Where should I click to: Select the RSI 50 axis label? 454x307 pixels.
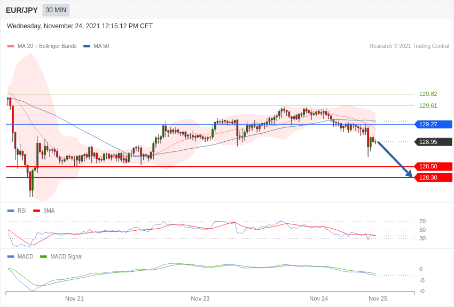point(422,230)
